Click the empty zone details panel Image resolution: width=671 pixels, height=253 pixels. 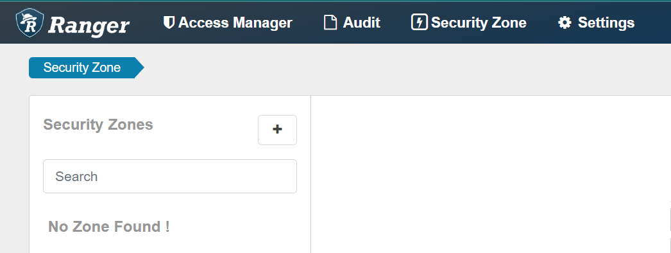490,174
